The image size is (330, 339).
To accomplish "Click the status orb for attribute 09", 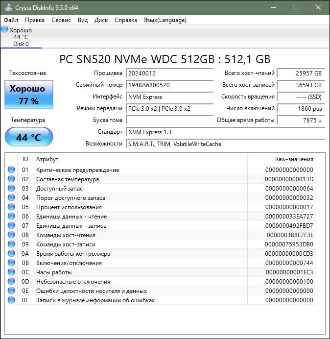I will tap(11, 244).
